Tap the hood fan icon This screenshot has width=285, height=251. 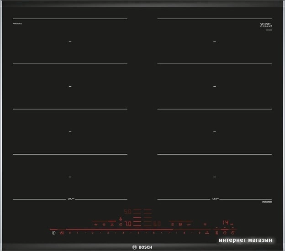[x=112, y=225]
